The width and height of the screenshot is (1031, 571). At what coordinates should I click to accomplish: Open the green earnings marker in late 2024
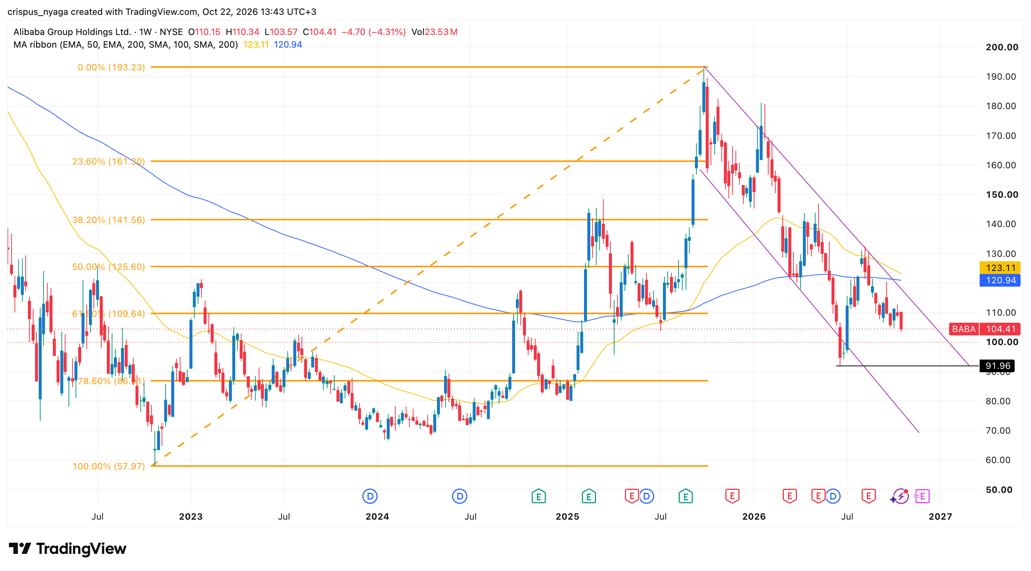tap(538, 497)
